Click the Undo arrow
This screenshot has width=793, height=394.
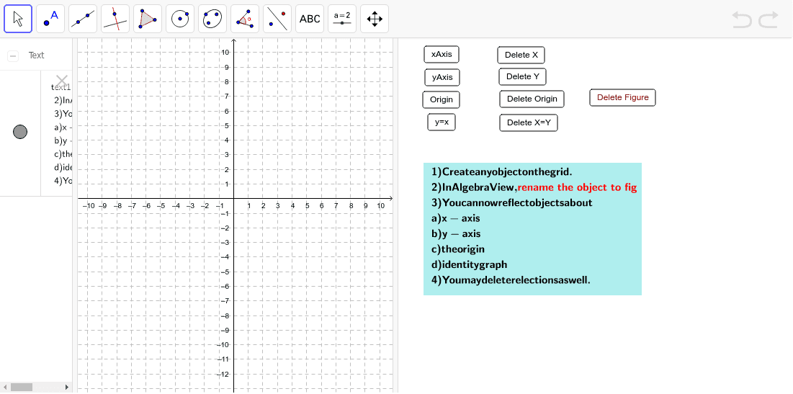[742, 19]
